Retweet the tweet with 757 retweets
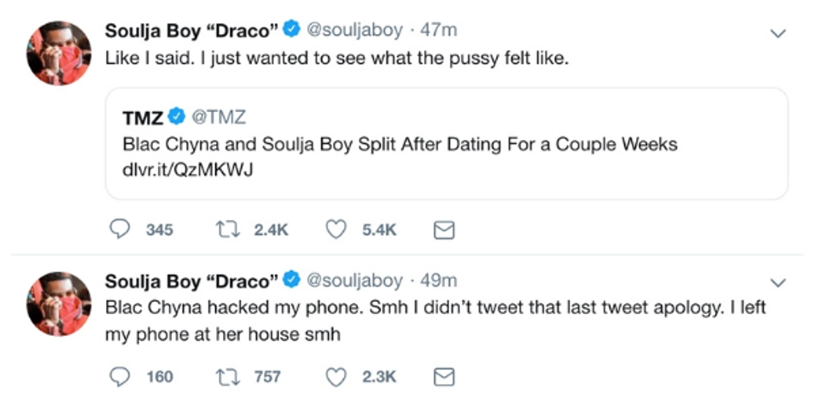The height and width of the screenshot is (406, 837). coord(229,376)
